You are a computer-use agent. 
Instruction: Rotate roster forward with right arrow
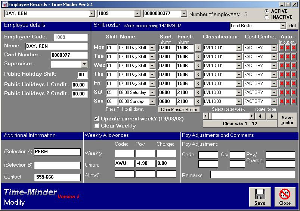click(x=272, y=116)
